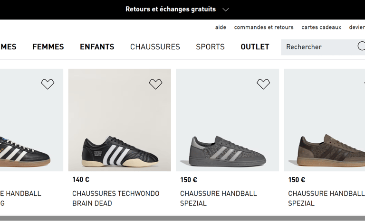365x221 pixels.
Task: Open the ENFANTS menu
Action: [97, 47]
